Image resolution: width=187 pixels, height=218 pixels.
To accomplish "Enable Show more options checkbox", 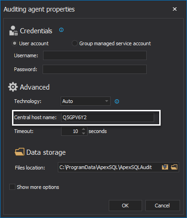I will tap(12, 187).
